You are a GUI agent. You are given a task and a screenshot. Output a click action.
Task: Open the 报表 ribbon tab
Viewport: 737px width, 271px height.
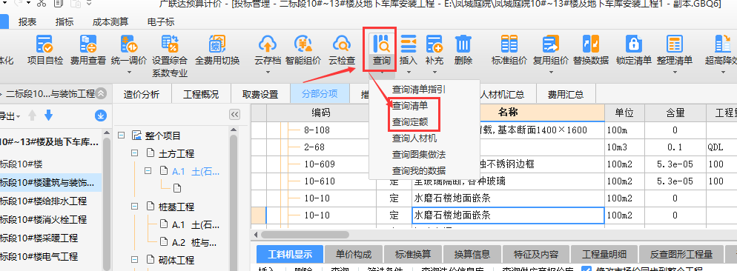(x=27, y=22)
